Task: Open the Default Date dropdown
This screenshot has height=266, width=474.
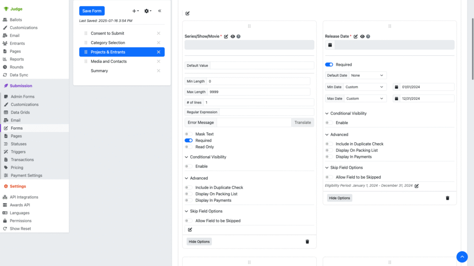Action: point(368,75)
